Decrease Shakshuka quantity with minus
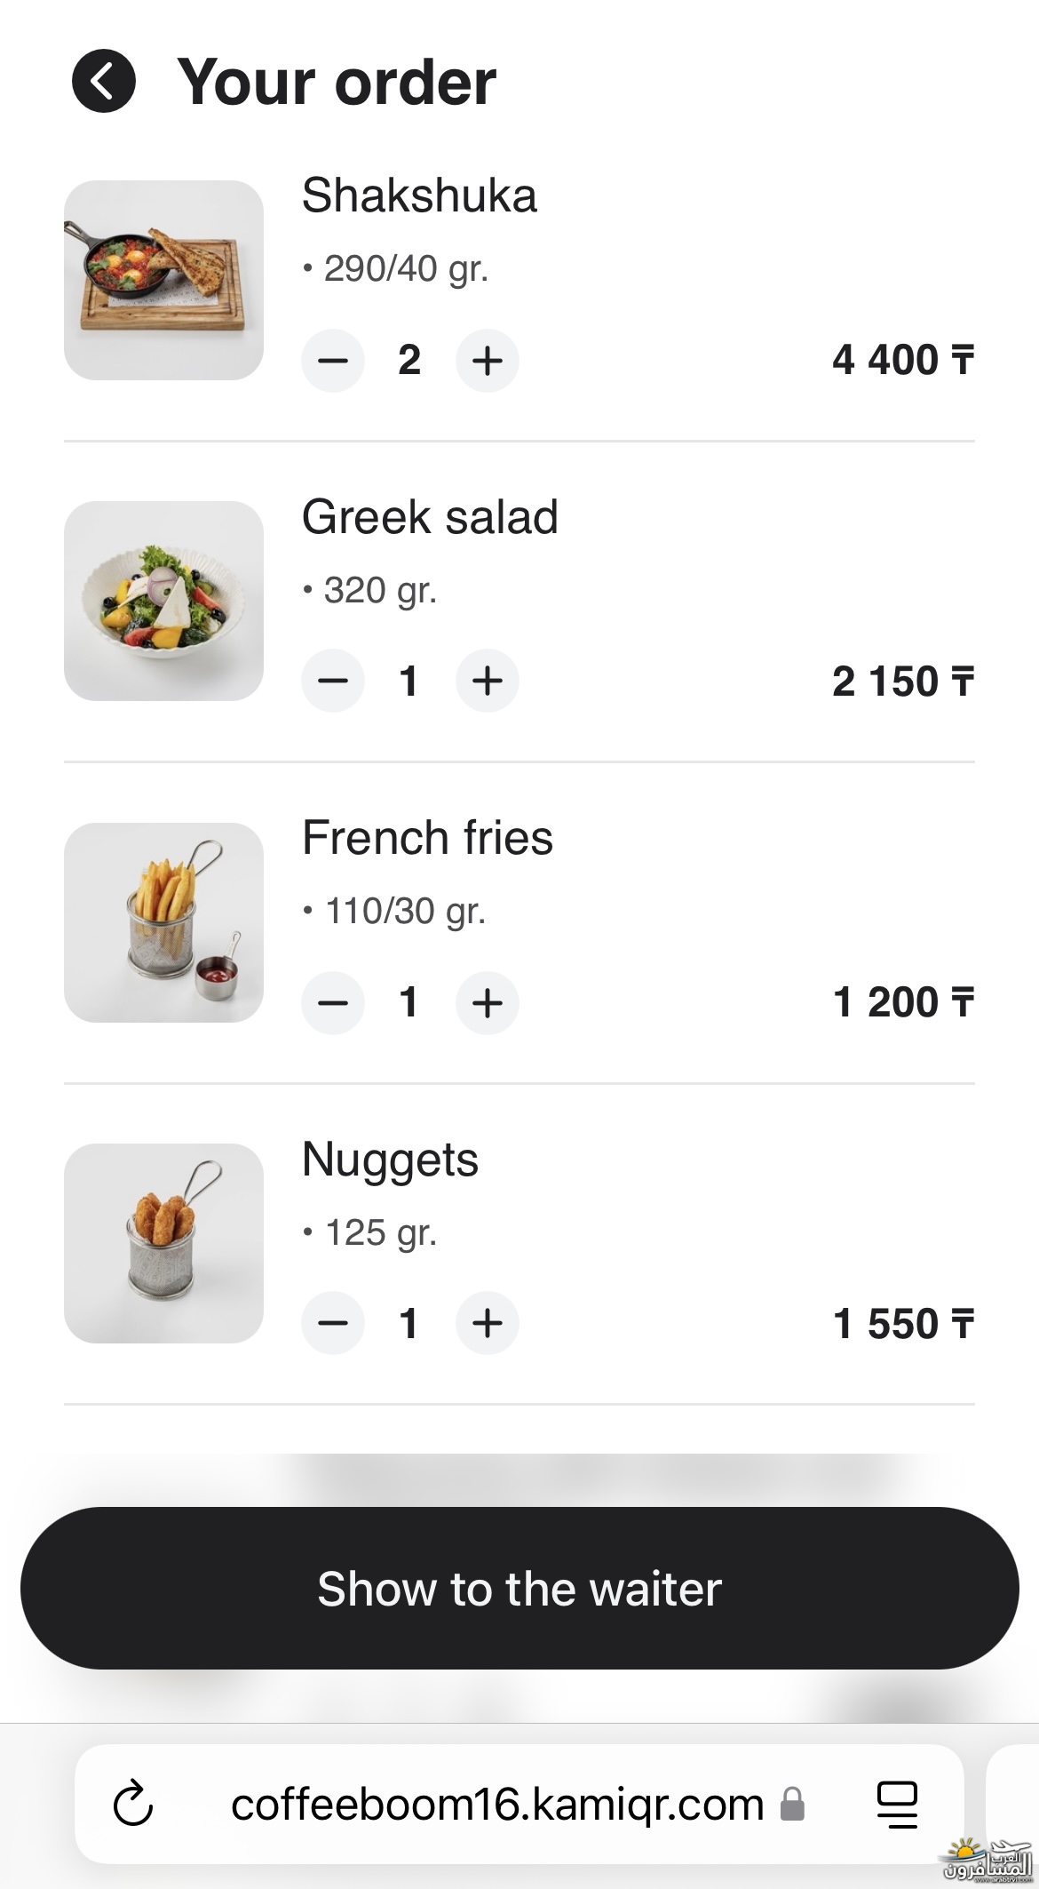Screen dimensions: 1039x1889 coord(333,361)
